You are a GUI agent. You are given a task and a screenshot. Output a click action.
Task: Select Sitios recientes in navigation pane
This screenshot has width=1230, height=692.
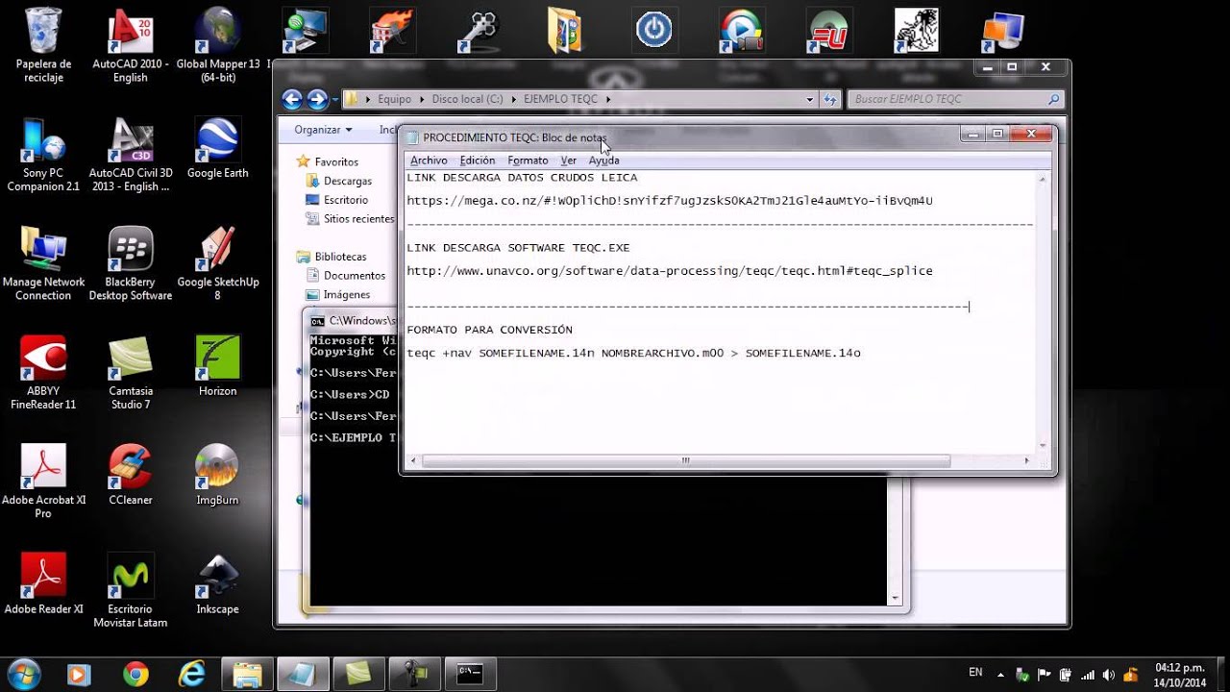358,219
